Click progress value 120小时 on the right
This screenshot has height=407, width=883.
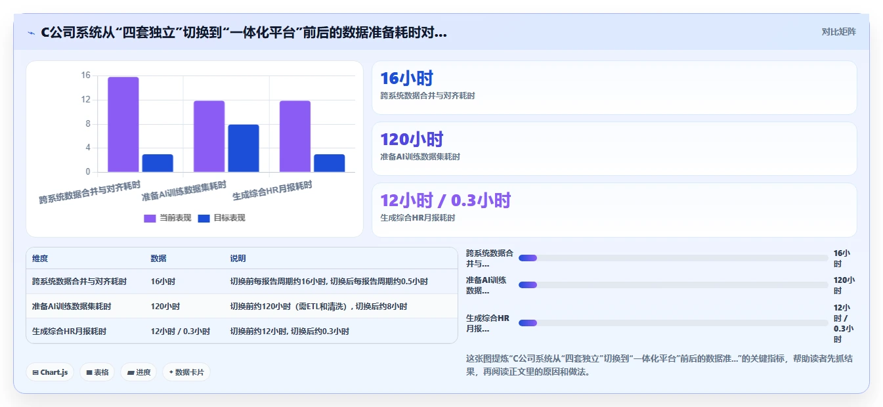click(844, 285)
